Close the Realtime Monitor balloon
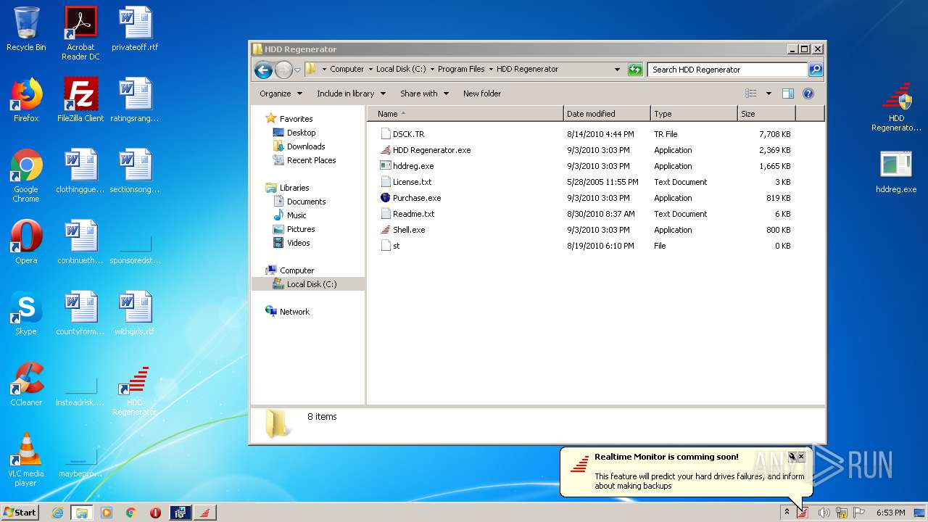928x522 pixels. click(x=801, y=457)
